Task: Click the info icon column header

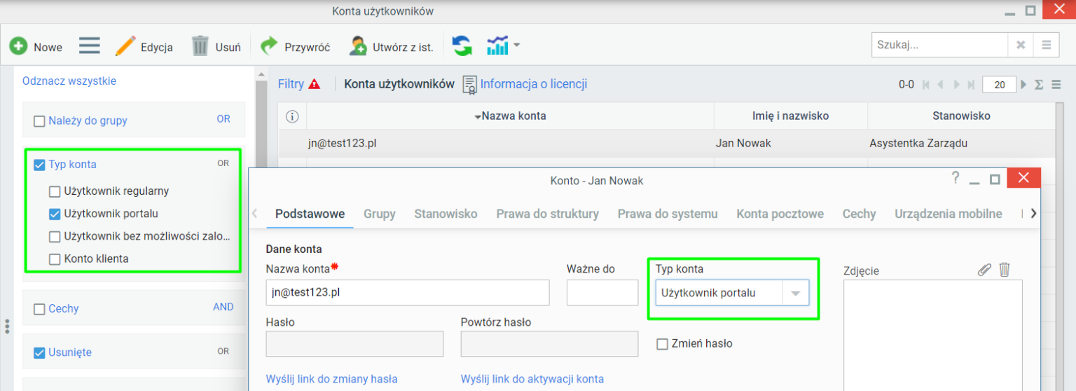Action: pos(293,116)
